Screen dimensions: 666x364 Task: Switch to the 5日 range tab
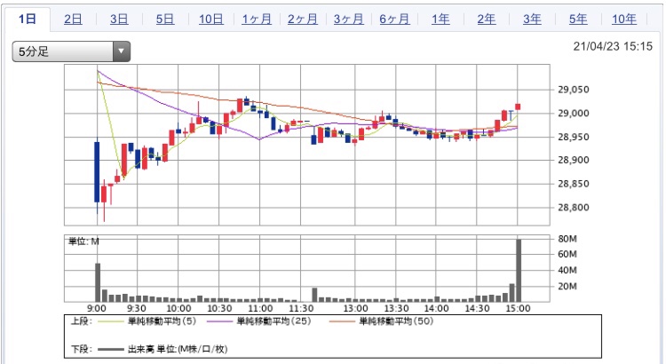coord(165,20)
